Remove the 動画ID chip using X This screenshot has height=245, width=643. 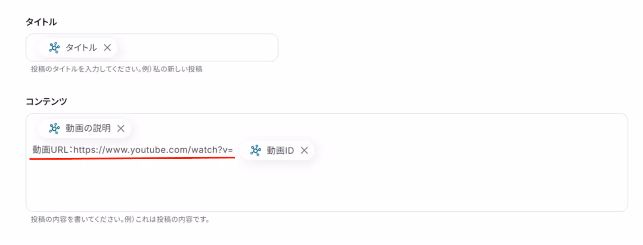click(x=305, y=150)
